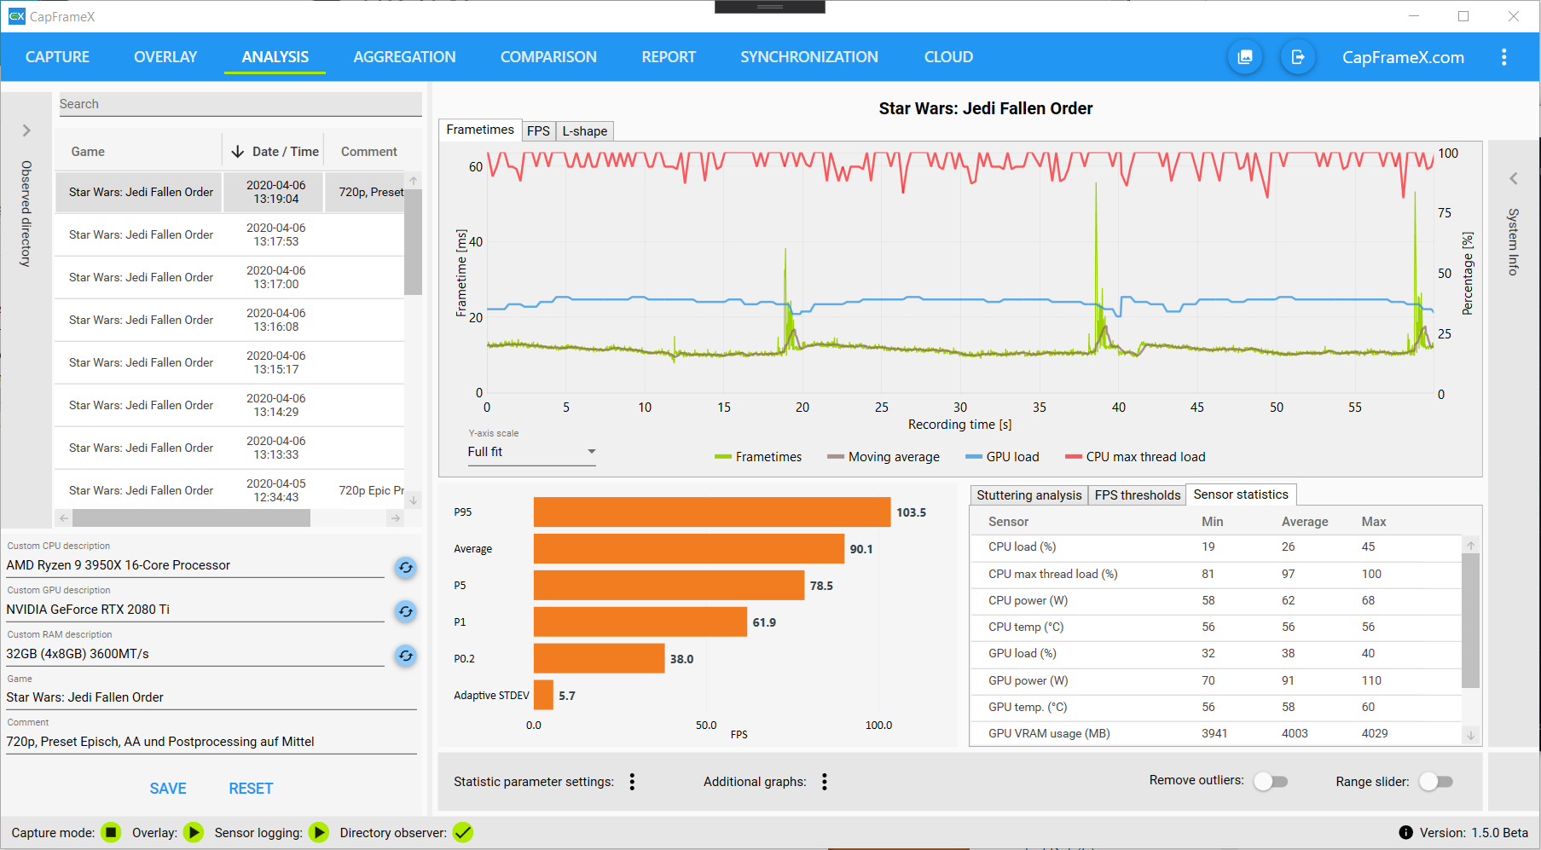
Task: Click the screenshot icon in the header
Action: click(1245, 57)
